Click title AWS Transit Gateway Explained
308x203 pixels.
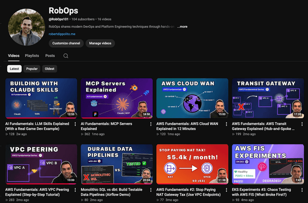[263, 126]
